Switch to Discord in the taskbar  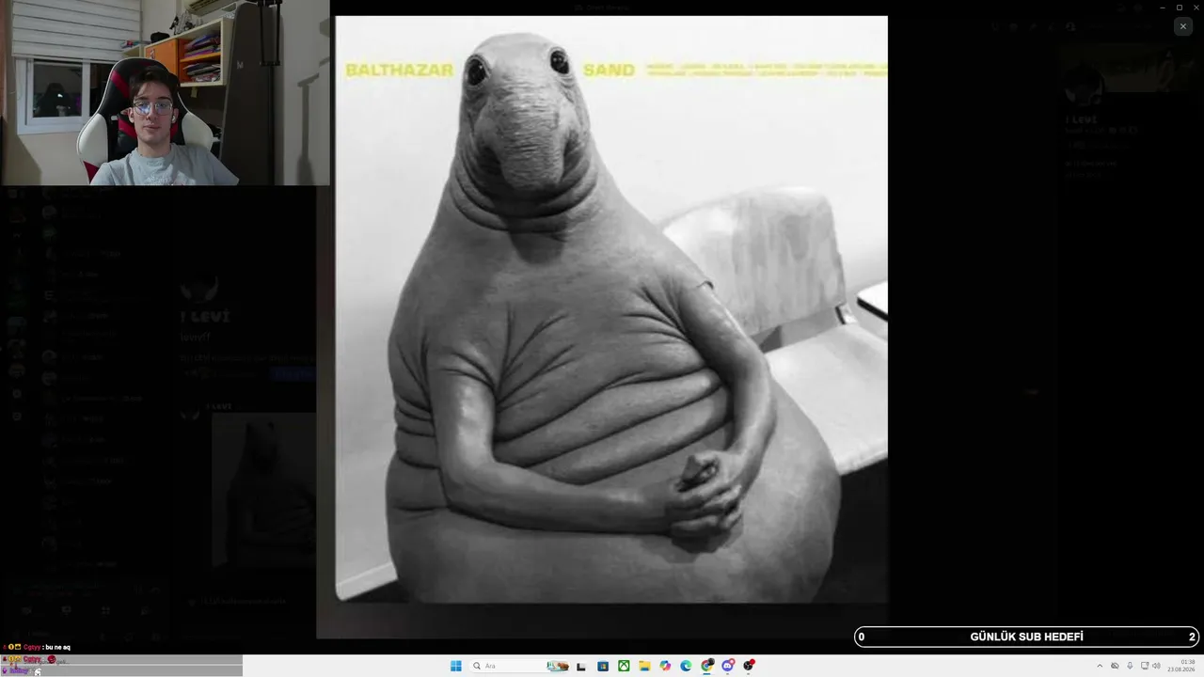pyautogui.click(x=728, y=666)
